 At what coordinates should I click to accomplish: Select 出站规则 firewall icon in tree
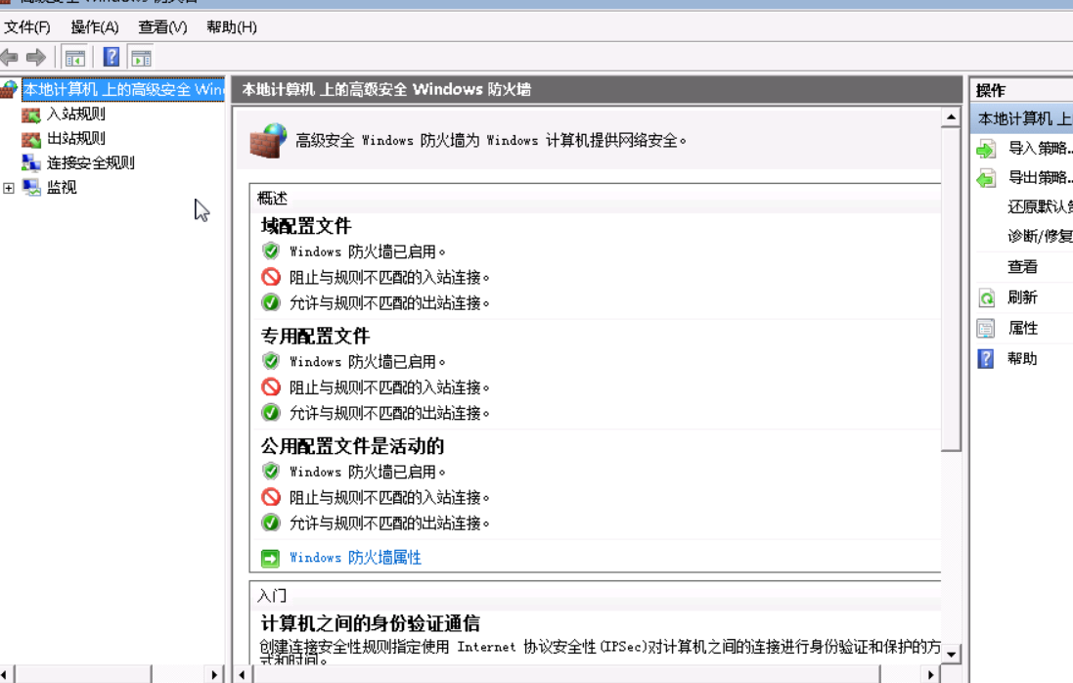(30, 139)
